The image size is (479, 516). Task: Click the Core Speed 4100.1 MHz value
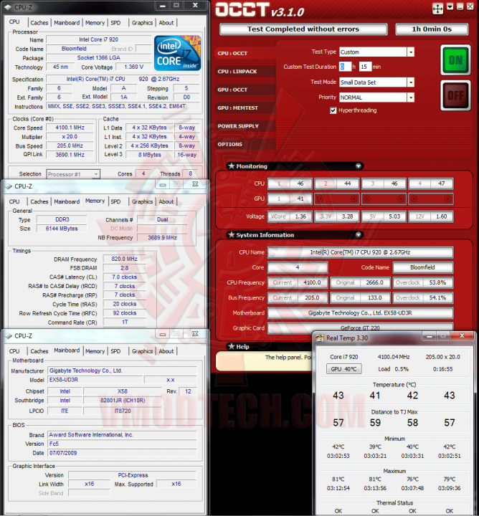tap(70, 128)
